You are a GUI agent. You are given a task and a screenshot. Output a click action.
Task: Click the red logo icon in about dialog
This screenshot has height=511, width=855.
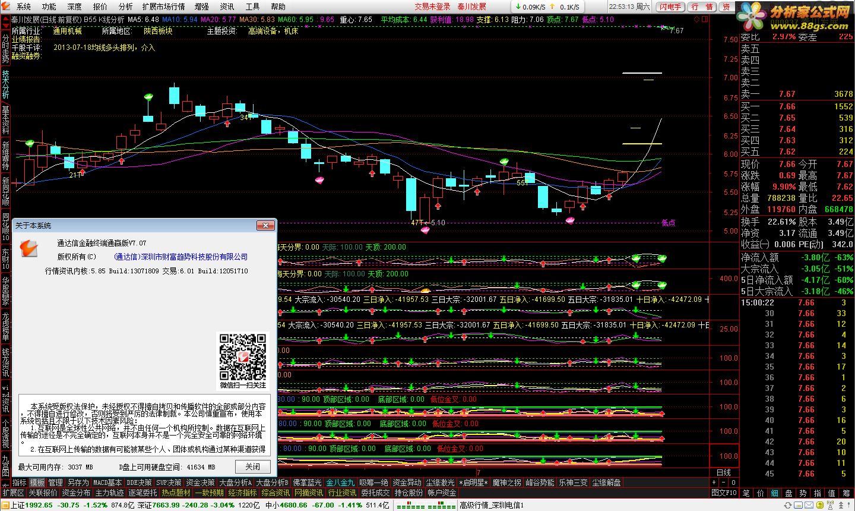28,247
